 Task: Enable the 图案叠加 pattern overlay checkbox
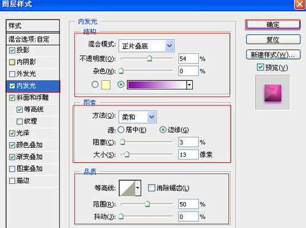point(12,169)
